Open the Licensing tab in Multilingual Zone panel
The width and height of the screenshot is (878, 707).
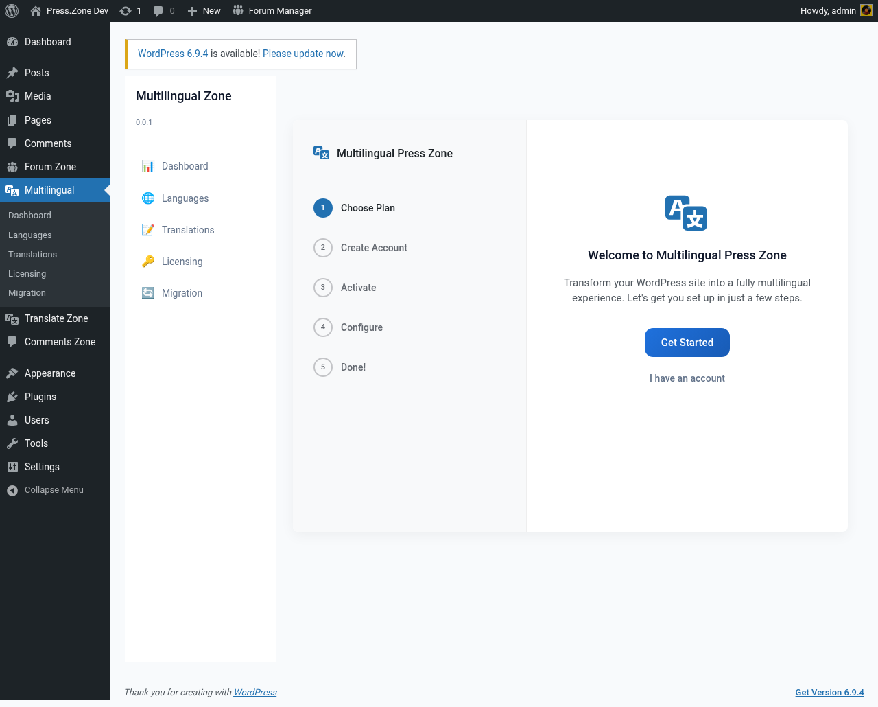(x=200, y=262)
